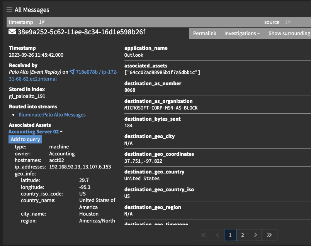Go to the previous page arrow
Image resolution: width=311 pixels, height=246 pixels.
click(217, 235)
